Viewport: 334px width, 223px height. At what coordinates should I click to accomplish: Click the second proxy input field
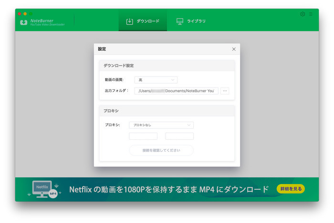point(179,136)
